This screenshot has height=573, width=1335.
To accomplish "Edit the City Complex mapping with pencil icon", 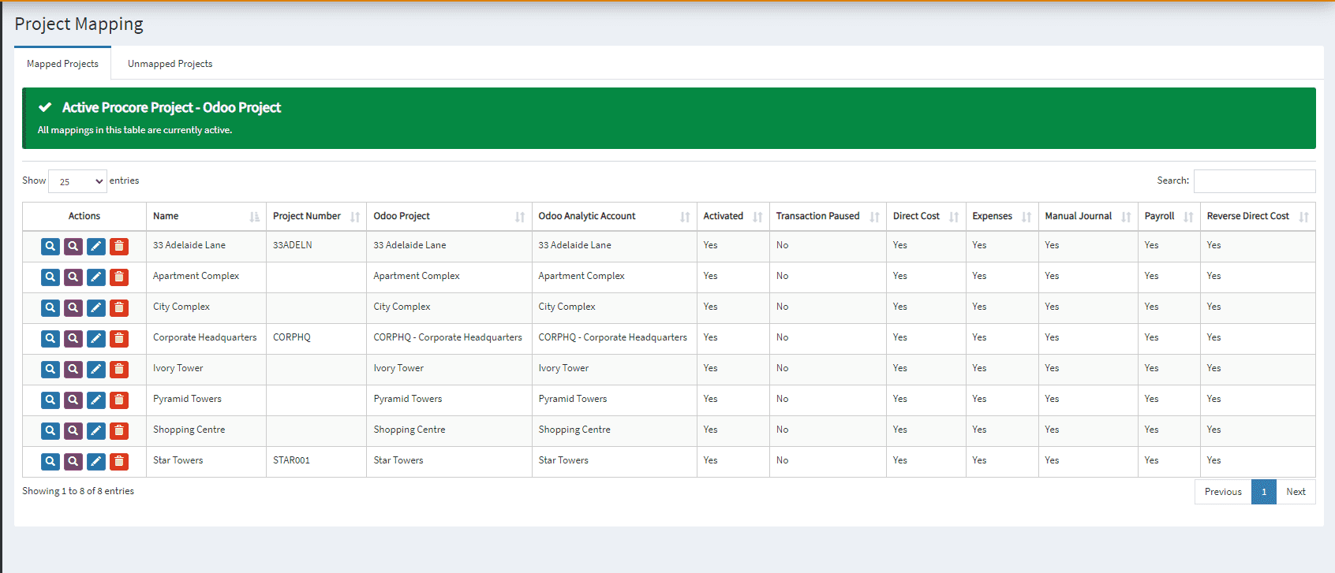I will (96, 308).
